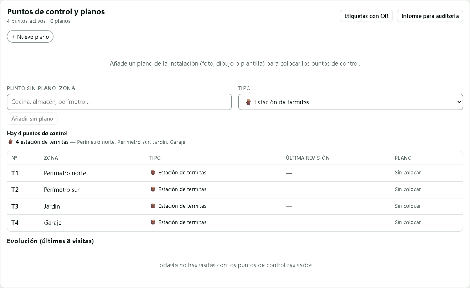
Task: Click the Tipo column header in table
Action: coord(155,158)
